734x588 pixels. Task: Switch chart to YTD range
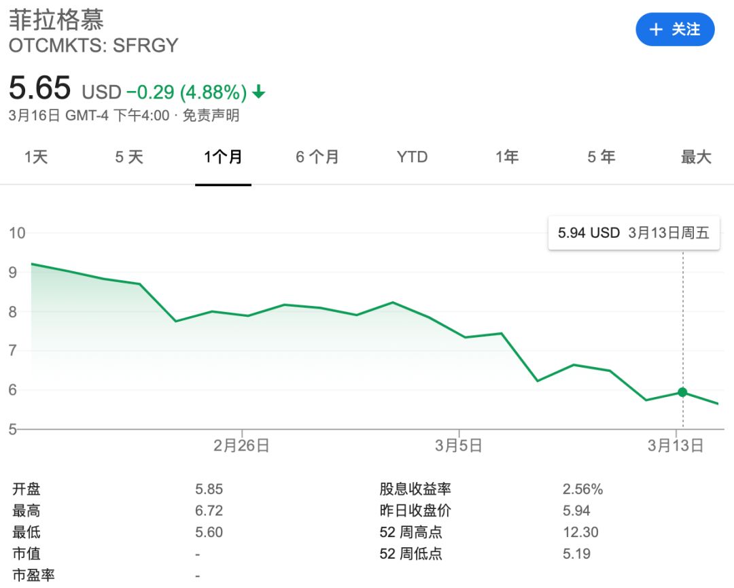click(x=412, y=158)
